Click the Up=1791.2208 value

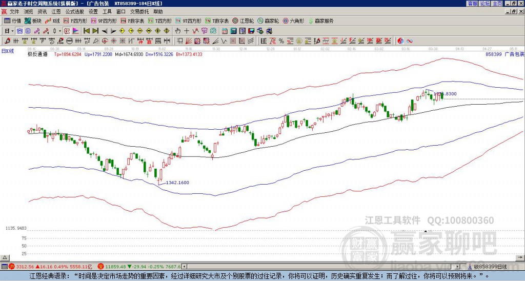tap(98, 54)
